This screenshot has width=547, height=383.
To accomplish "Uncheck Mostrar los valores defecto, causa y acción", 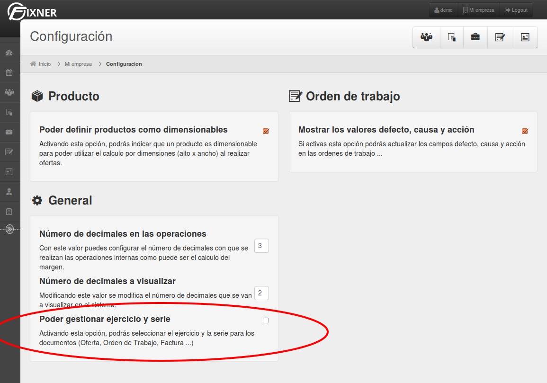I will tap(525, 131).
